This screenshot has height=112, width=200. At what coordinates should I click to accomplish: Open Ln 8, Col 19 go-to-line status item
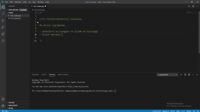click(156, 111)
